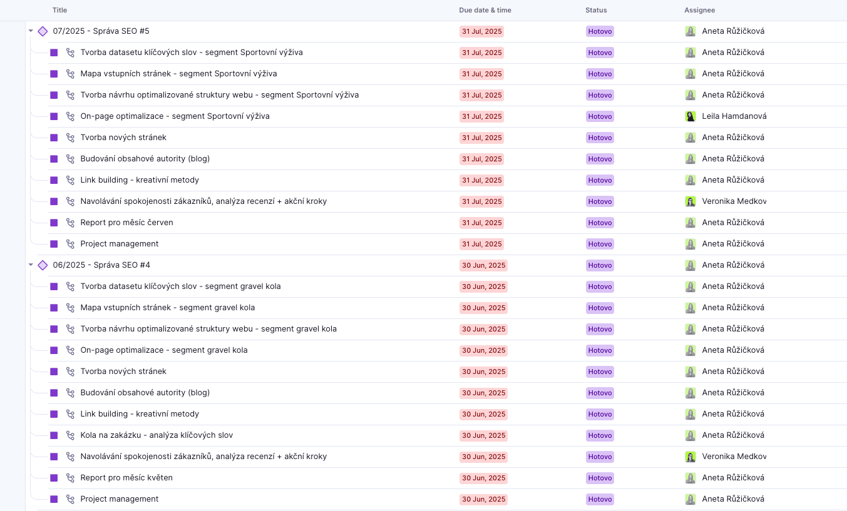Click subtask icon beside Mapa vstupních stránek - segment gravel kola
This screenshot has height=511, width=847.
coord(71,308)
